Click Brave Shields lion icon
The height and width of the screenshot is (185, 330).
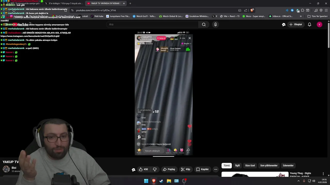pyautogui.click(x=252, y=10)
